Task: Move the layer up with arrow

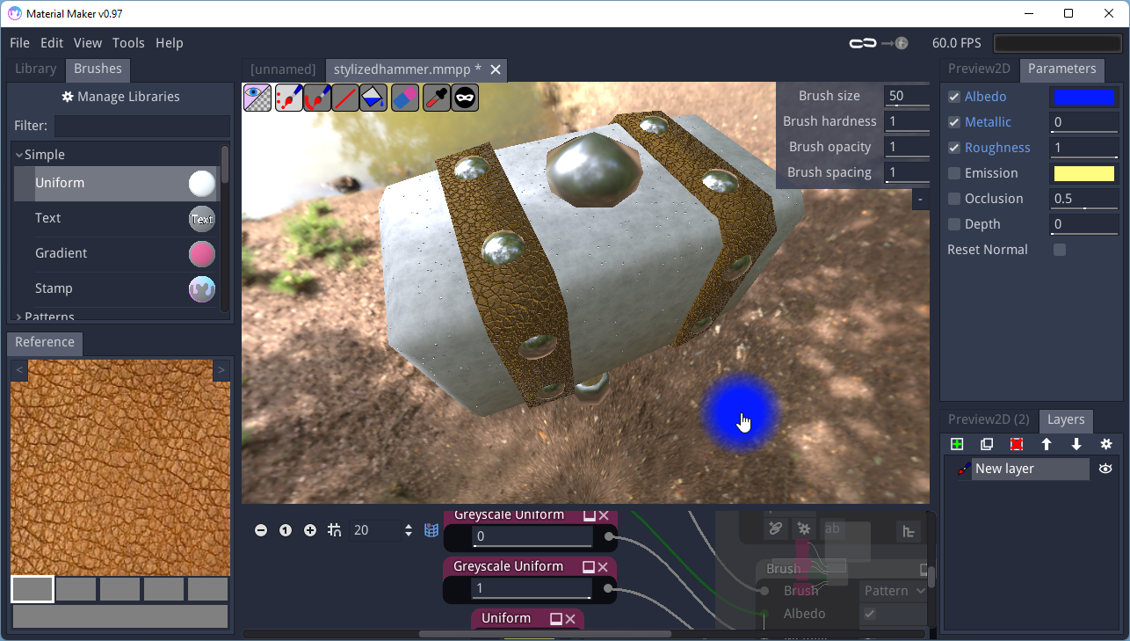Action: click(1047, 444)
